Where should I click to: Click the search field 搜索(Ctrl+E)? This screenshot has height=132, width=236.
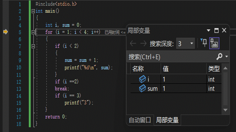point(172,57)
